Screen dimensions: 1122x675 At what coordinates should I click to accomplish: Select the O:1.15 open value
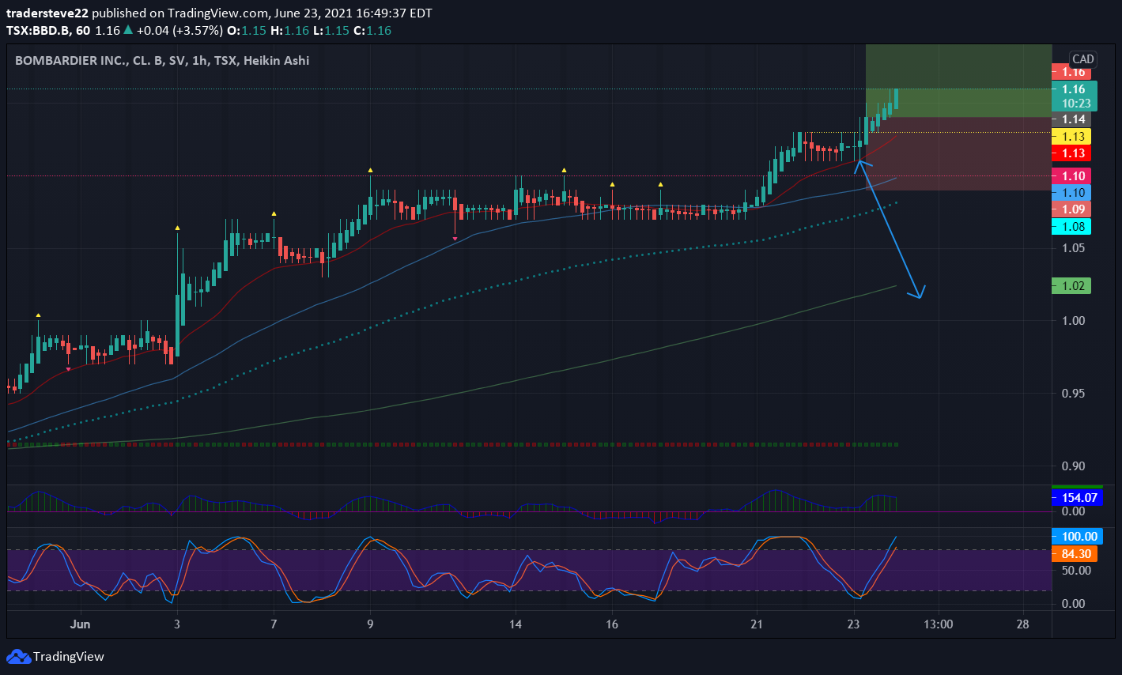246,30
